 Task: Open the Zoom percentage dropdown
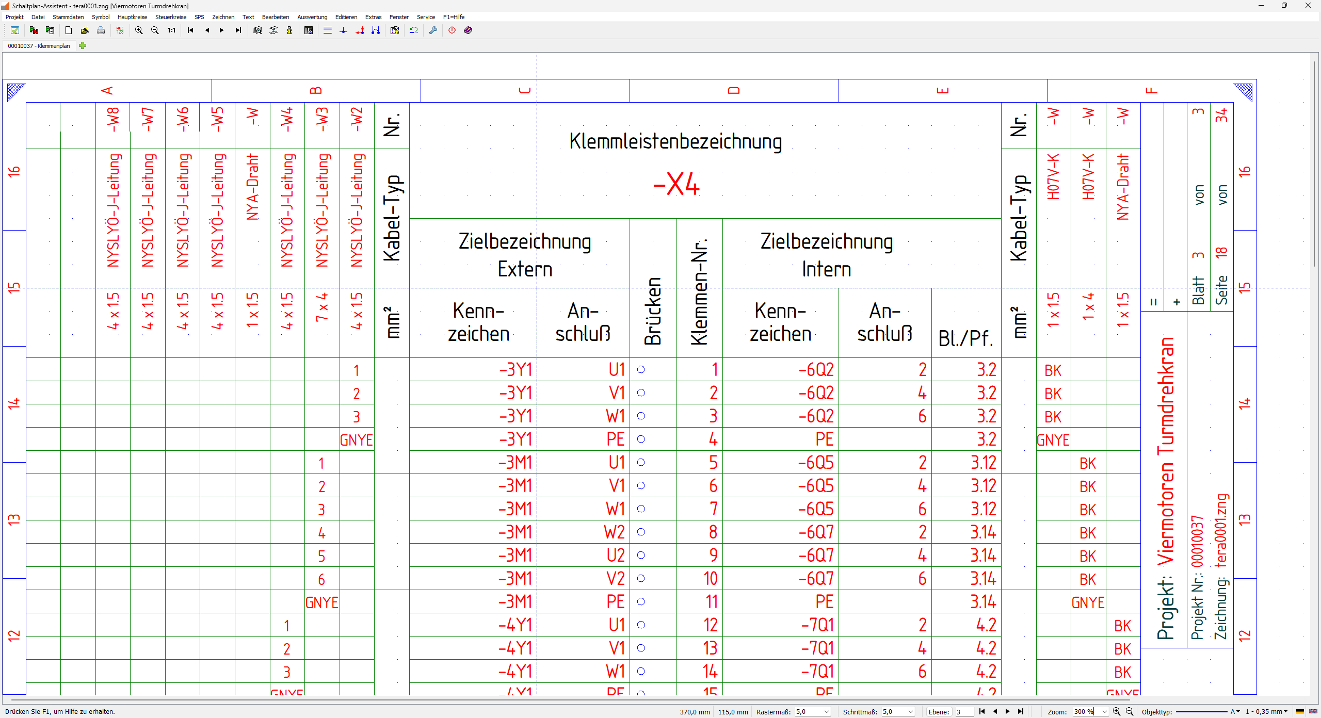(1104, 712)
